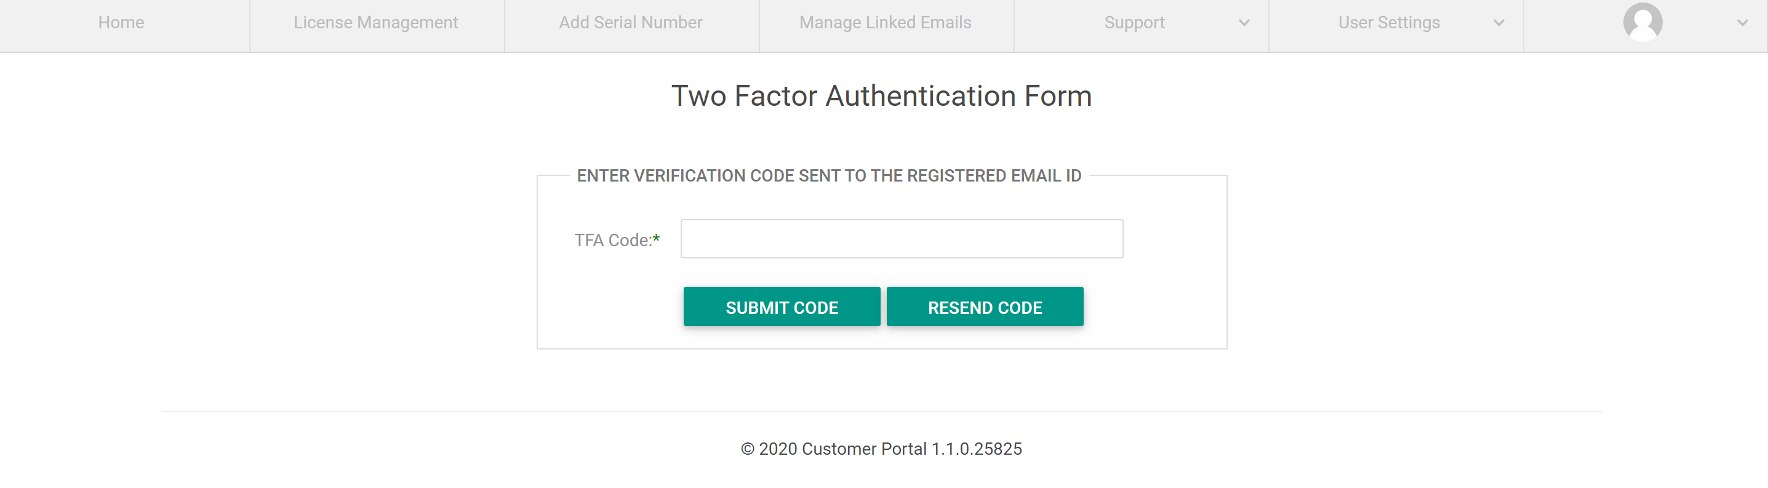Click the user profile avatar icon
The image size is (1768, 488).
point(1642,23)
